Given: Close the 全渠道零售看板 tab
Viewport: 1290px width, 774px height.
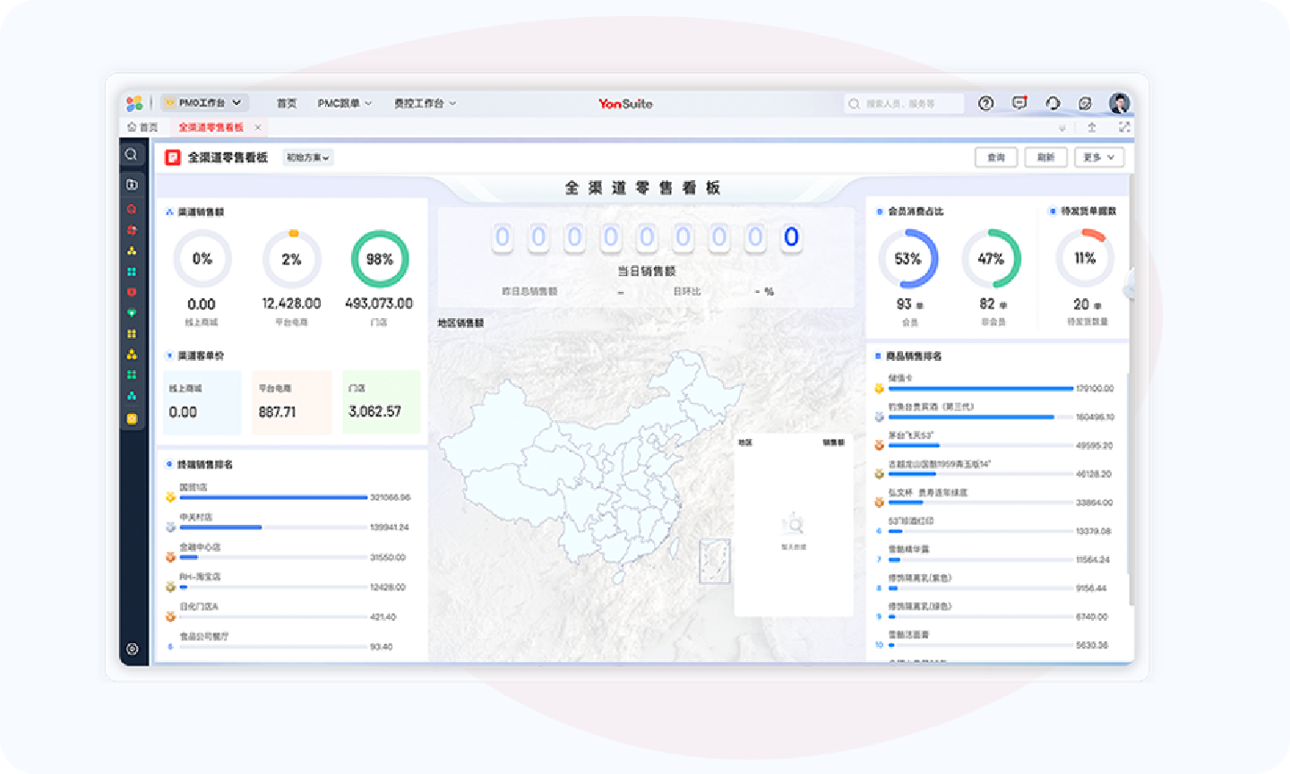Looking at the screenshot, I should 258,127.
